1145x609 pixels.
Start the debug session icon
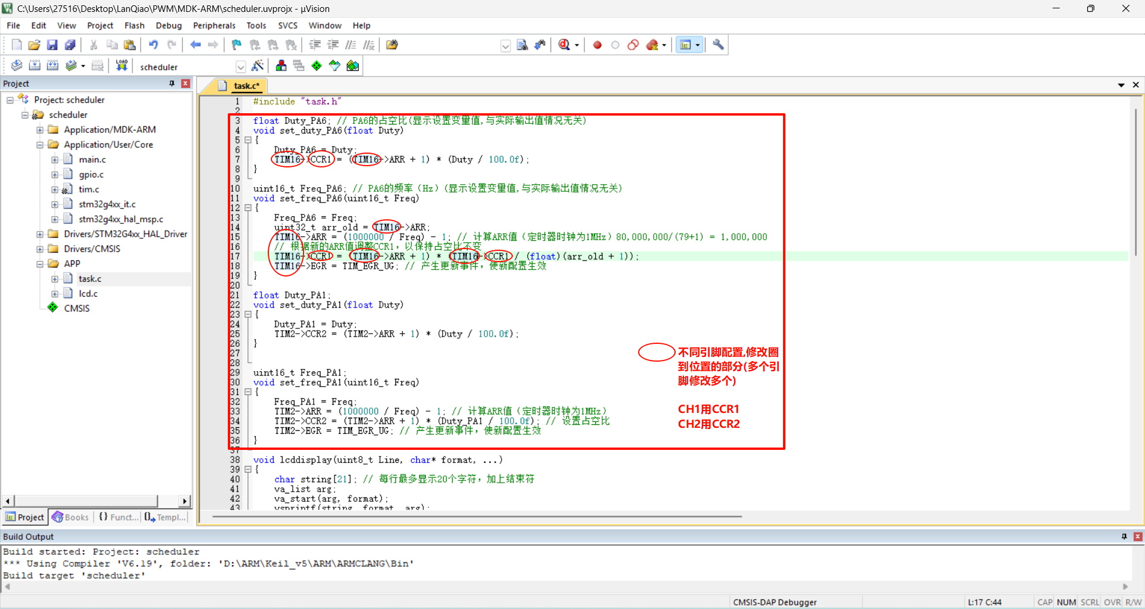click(x=564, y=45)
